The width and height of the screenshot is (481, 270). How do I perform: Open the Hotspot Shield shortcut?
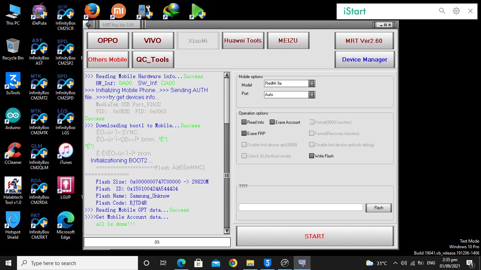[13, 225]
